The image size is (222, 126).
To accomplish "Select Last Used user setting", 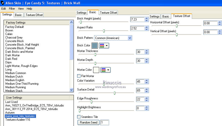I will click(11, 102).
